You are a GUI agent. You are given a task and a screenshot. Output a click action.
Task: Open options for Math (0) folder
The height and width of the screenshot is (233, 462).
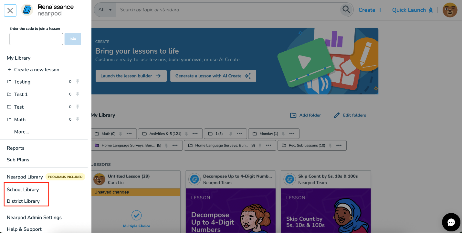pyautogui.click(x=129, y=134)
